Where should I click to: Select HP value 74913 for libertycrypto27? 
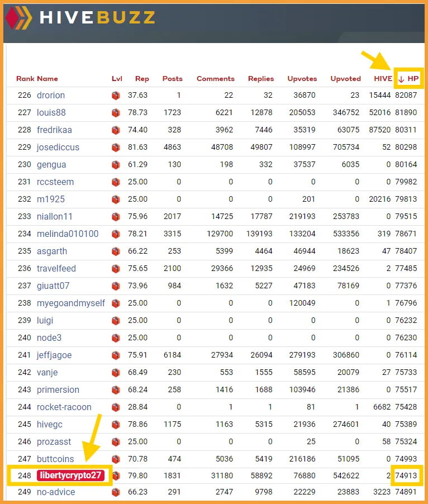(x=406, y=476)
